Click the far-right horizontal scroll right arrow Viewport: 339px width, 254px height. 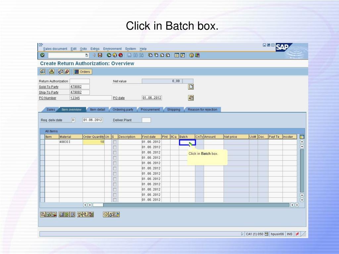[x=297, y=205]
